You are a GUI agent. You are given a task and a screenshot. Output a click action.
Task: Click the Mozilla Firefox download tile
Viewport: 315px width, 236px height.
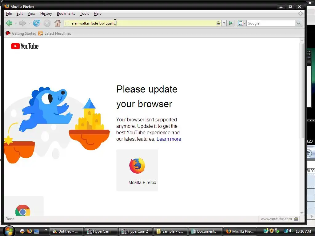coord(137,170)
